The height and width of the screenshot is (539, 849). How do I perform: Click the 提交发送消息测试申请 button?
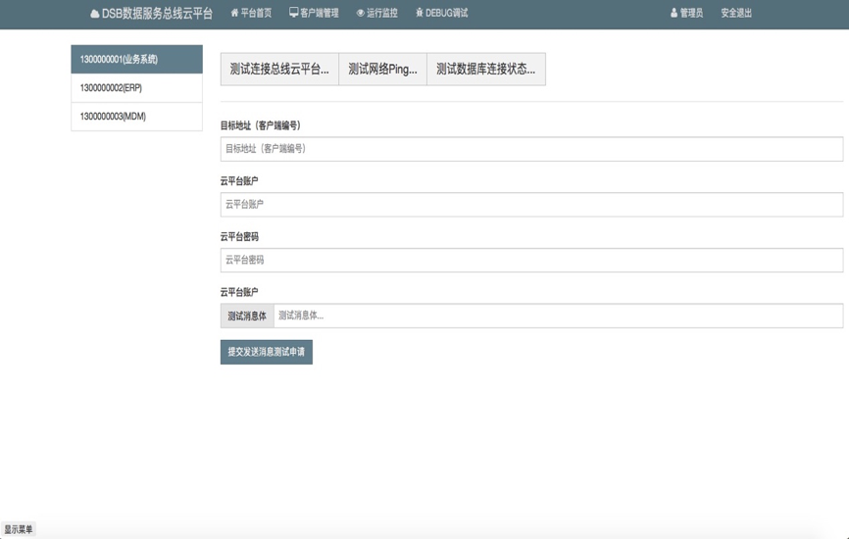[x=267, y=352]
